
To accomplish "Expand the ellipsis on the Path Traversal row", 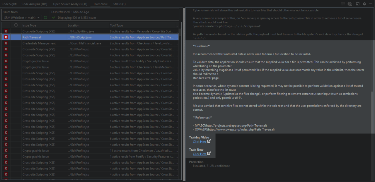I will [x=177, y=37].
